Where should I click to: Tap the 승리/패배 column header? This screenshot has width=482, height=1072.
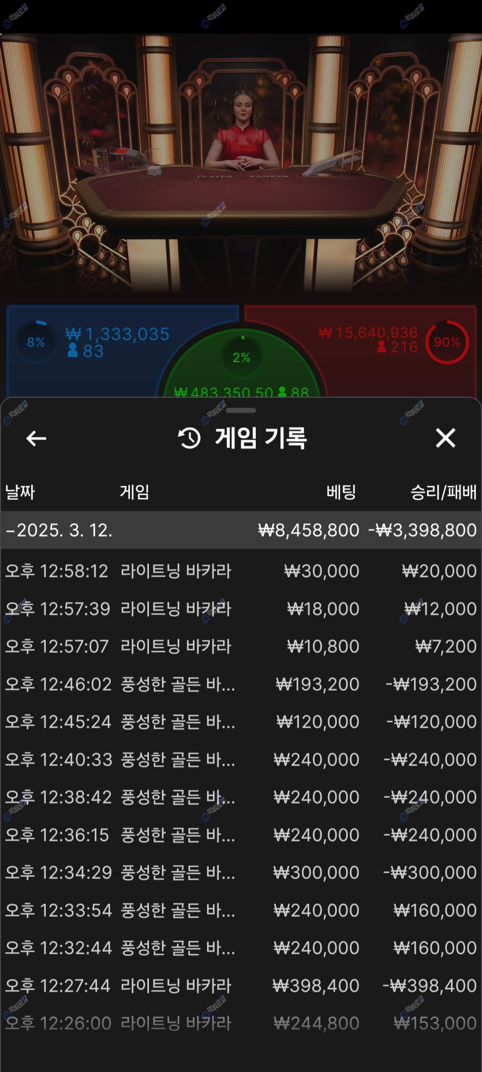pyautogui.click(x=443, y=492)
